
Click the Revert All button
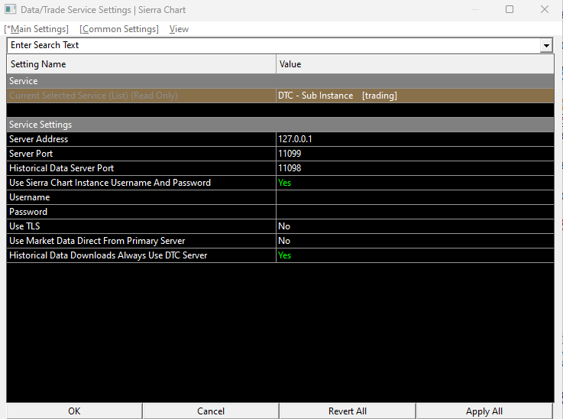(x=348, y=411)
